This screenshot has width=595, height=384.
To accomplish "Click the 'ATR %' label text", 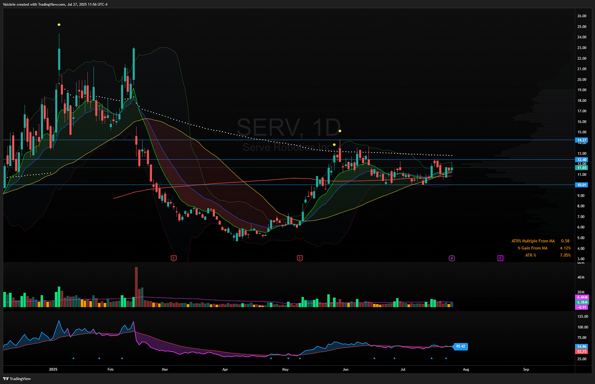I will [530, 255].
